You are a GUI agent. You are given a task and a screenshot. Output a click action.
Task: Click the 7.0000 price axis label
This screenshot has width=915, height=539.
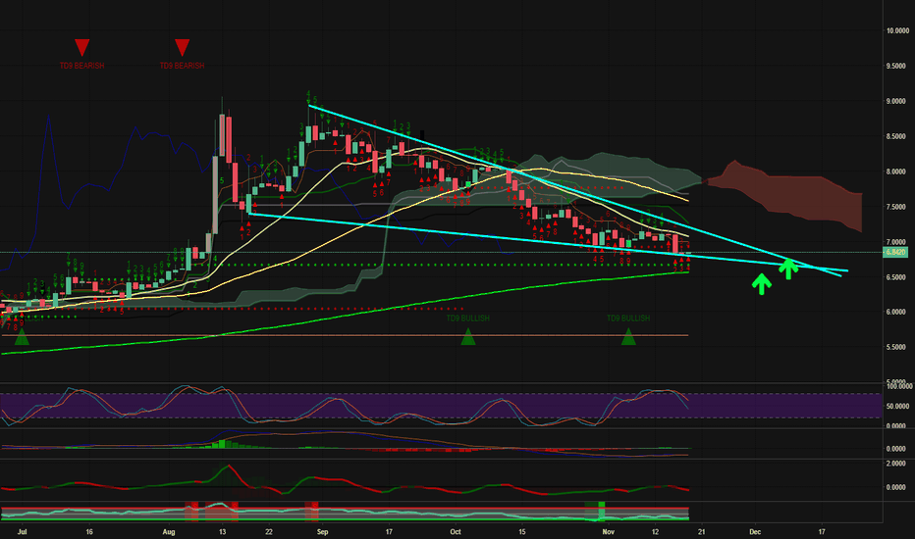click(897, 242)
